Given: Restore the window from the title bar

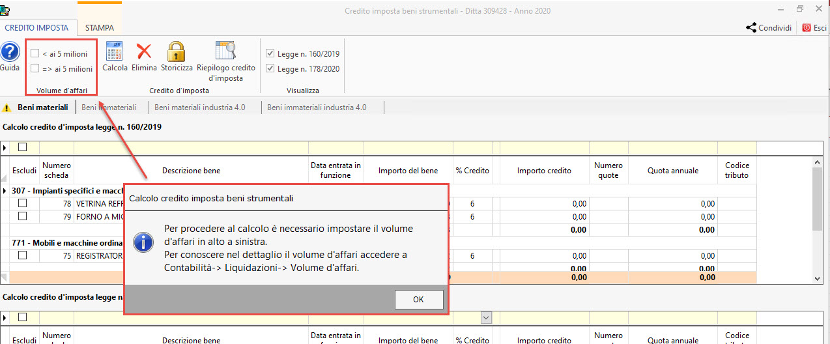Looking at the screenshot, I should pos(799,8).
